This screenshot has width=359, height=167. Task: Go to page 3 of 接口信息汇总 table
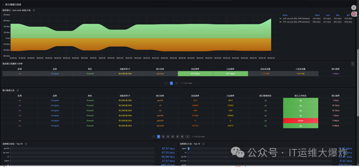(x=168, y=136)
